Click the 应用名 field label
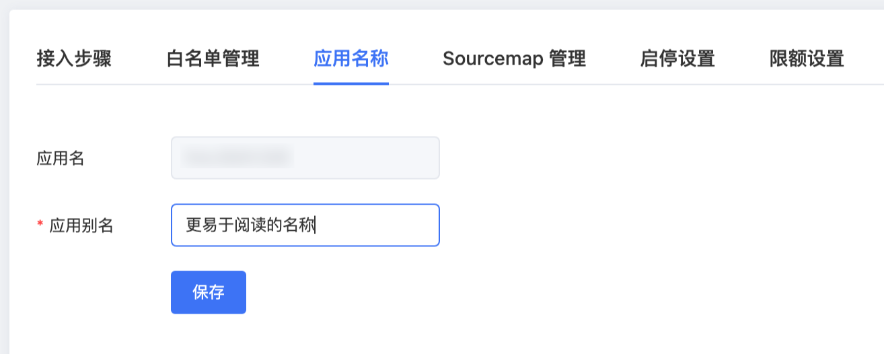Screen dimensions: 884x354 61,158
